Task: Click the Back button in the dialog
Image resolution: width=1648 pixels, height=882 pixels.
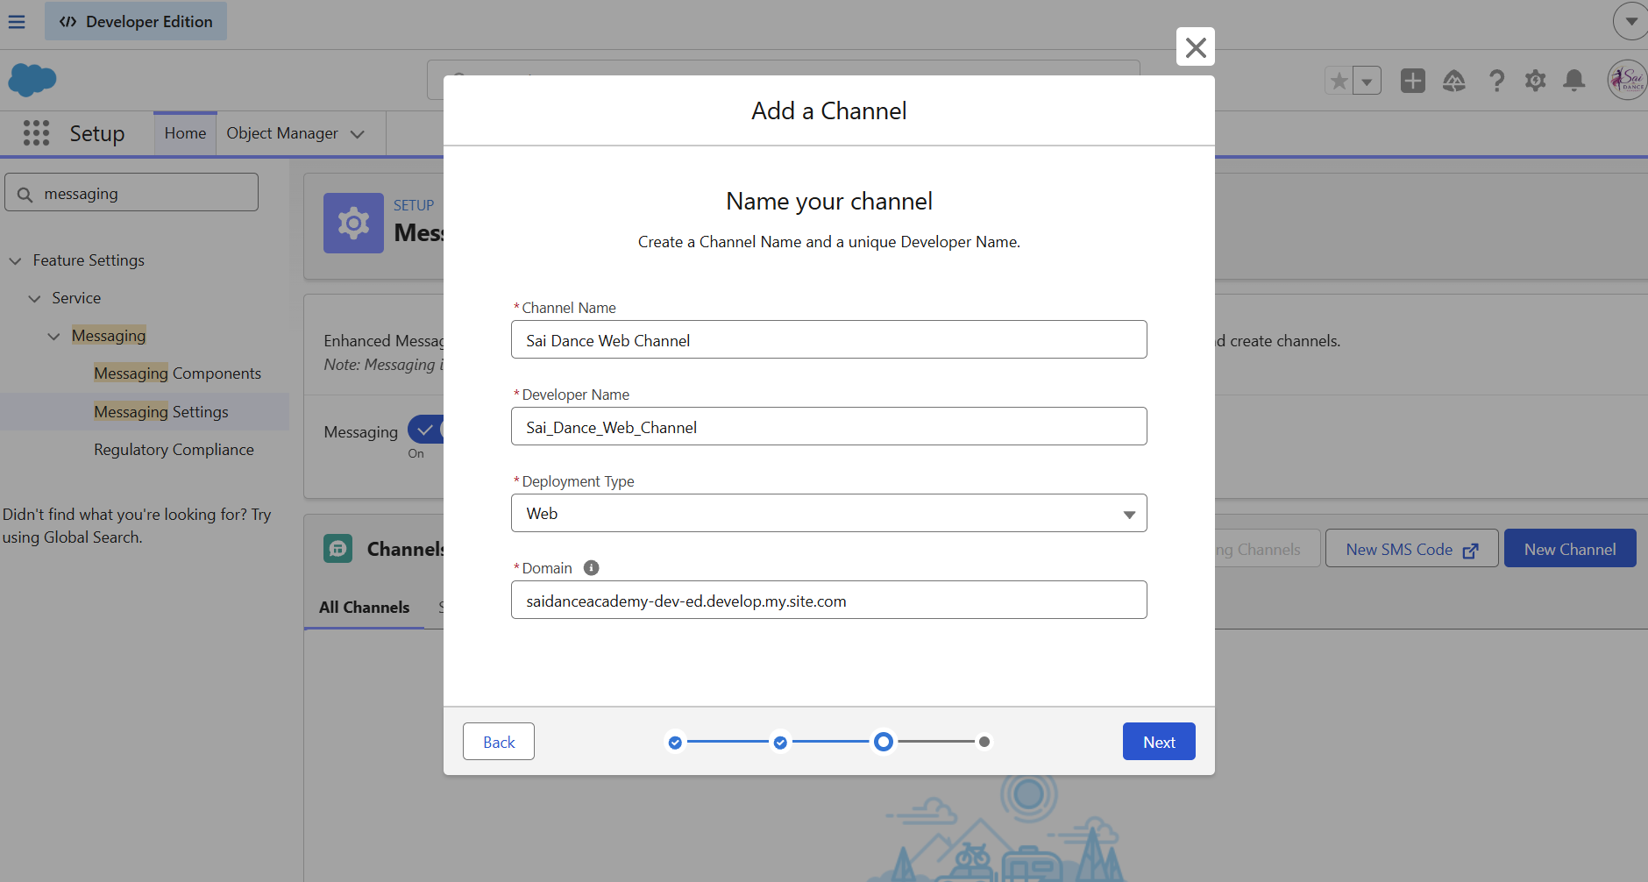Action: (x=499, y=742)
